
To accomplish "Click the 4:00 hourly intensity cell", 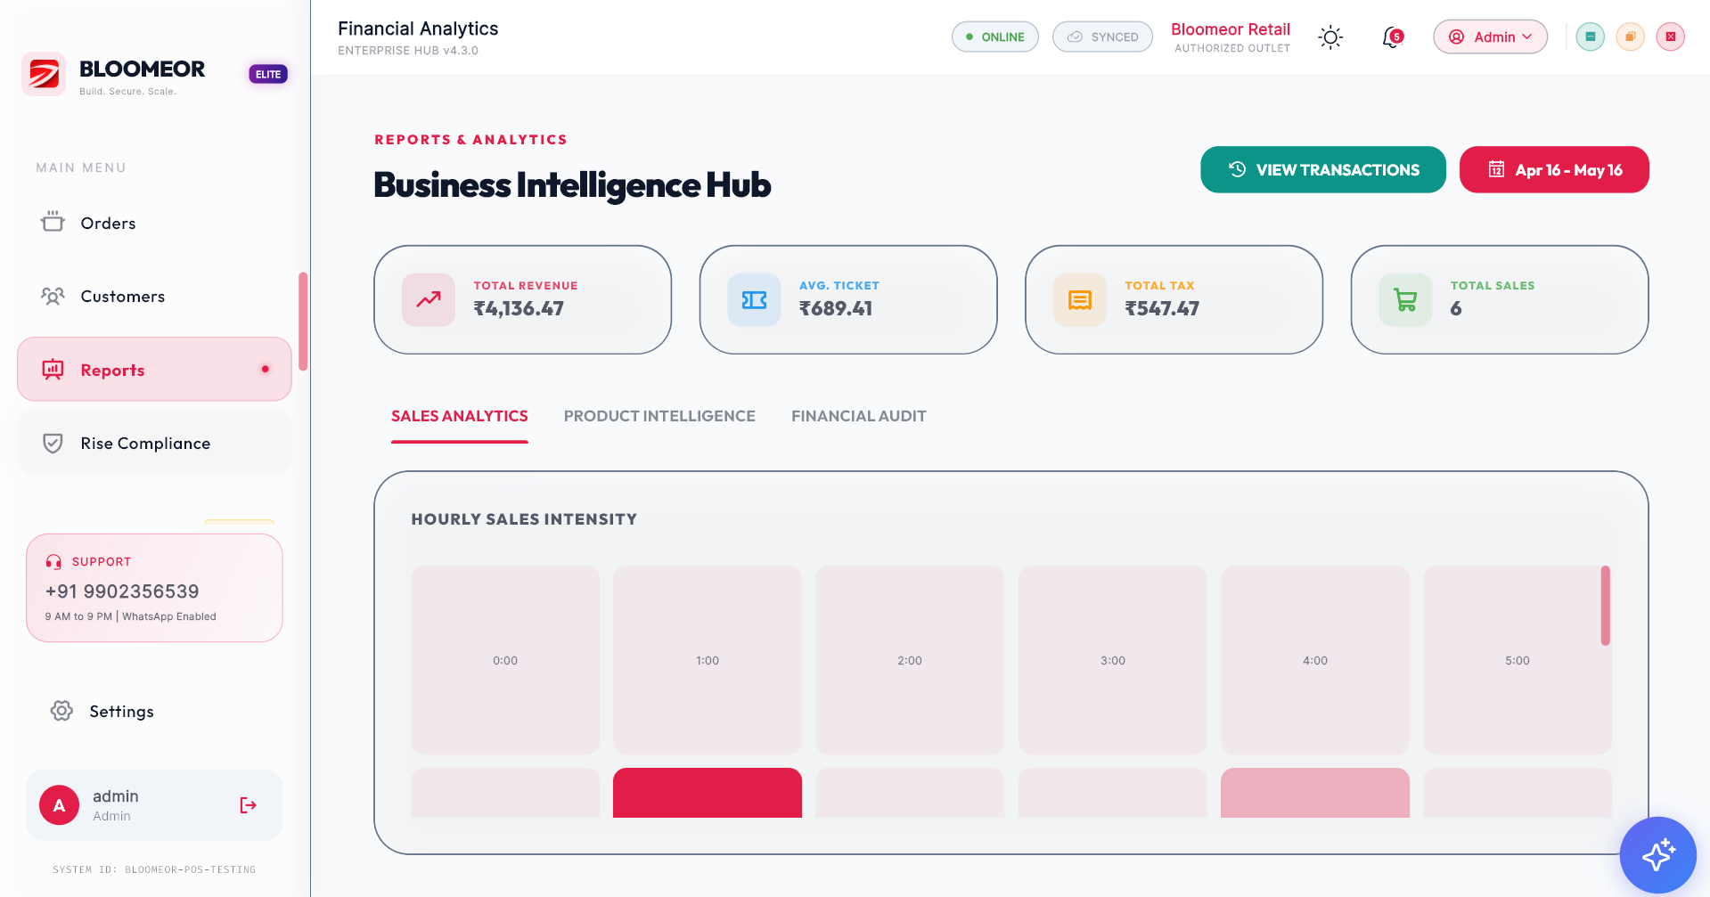I will click(1315, 660).
